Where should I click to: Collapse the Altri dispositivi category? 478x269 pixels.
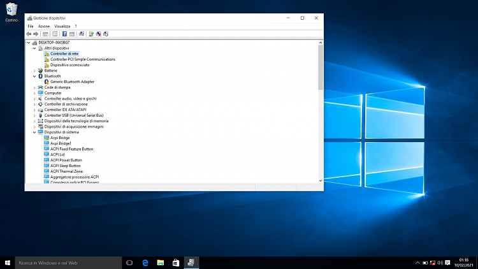tap(34, 48)
